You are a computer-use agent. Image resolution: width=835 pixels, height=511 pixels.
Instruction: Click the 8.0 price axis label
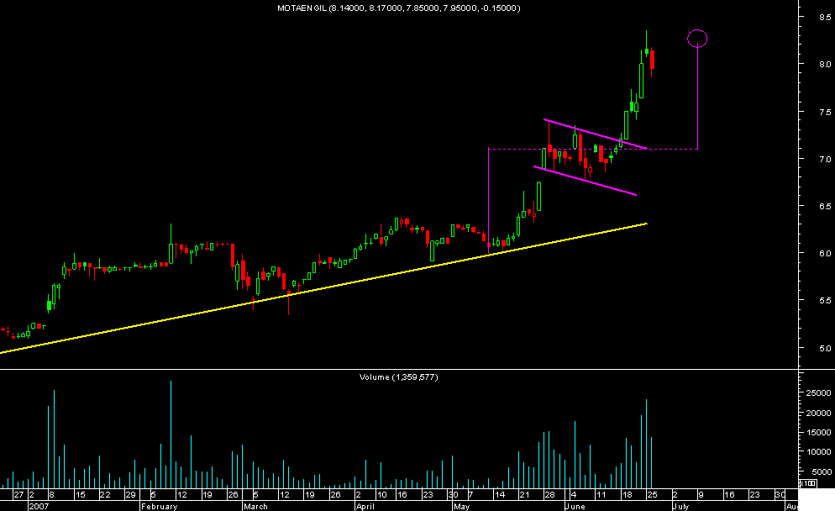click(x=825, y=65)
